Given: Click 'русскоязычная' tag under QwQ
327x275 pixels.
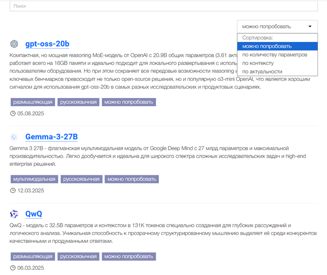Looking at the screenshot, I should [x=78, y=256].
